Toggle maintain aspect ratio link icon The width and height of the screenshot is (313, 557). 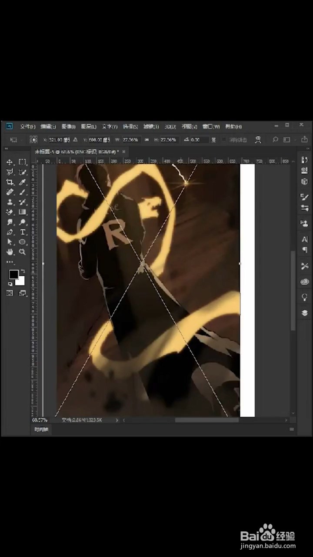(147, 140)
